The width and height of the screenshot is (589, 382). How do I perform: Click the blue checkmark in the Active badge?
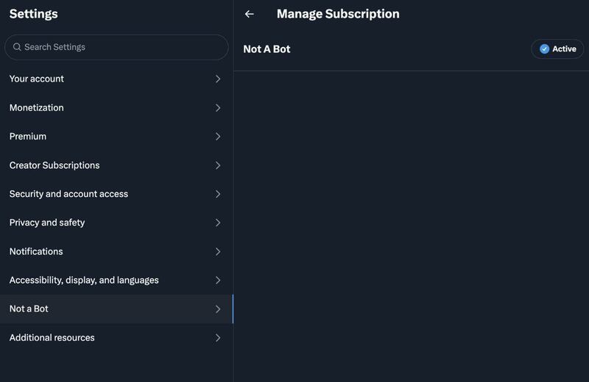coord(545,49)
